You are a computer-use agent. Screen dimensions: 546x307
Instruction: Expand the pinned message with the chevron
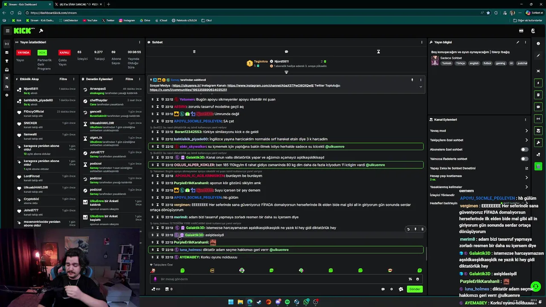pyautogui.click(x=421, y=87)
